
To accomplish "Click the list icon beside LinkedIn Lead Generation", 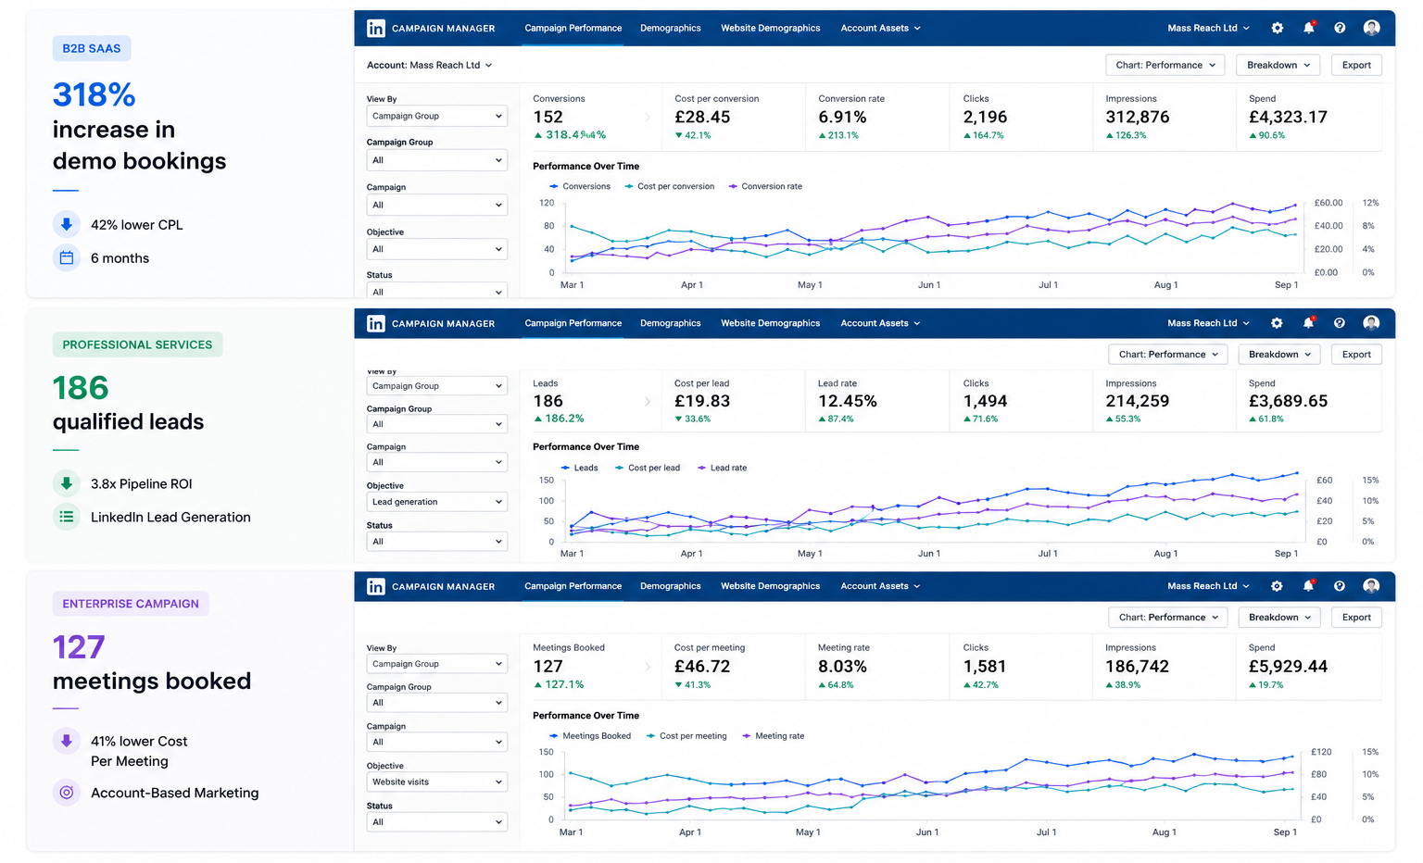I will [x=67, y=517].
